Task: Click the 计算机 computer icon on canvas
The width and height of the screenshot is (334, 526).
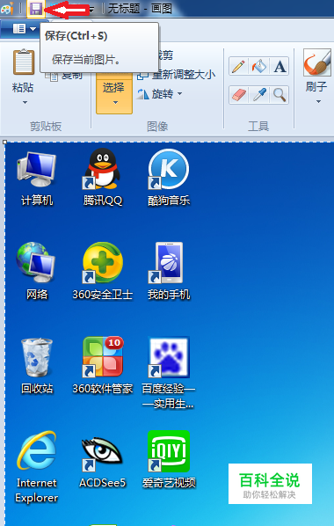Action: click(x=37, y=169)
